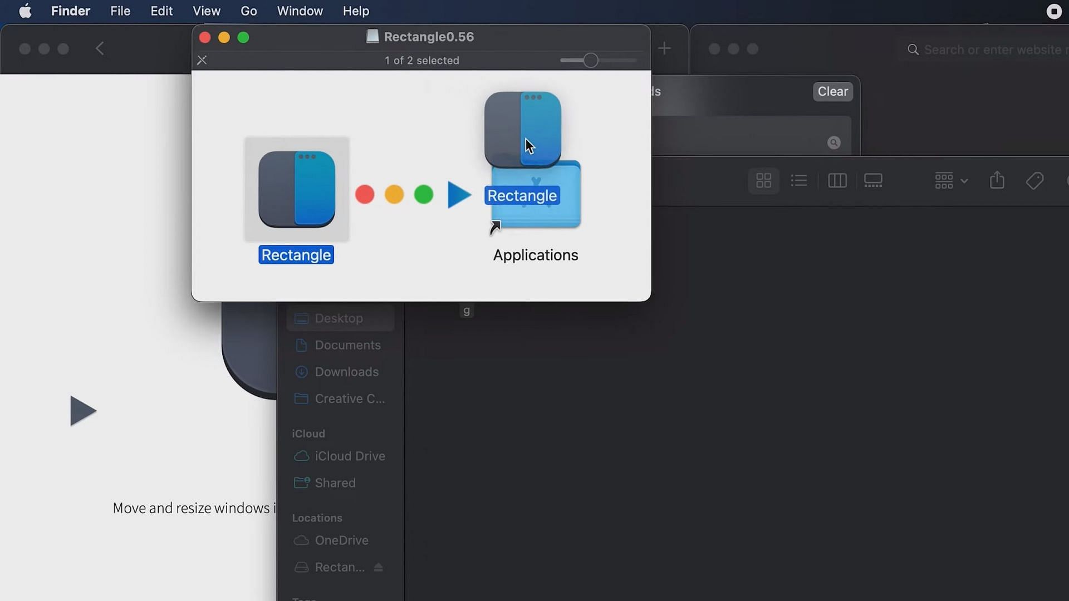Click the iCloud section header in sidebar
This screenshot has width=1069, height=601.
click(x=308, y=433)
